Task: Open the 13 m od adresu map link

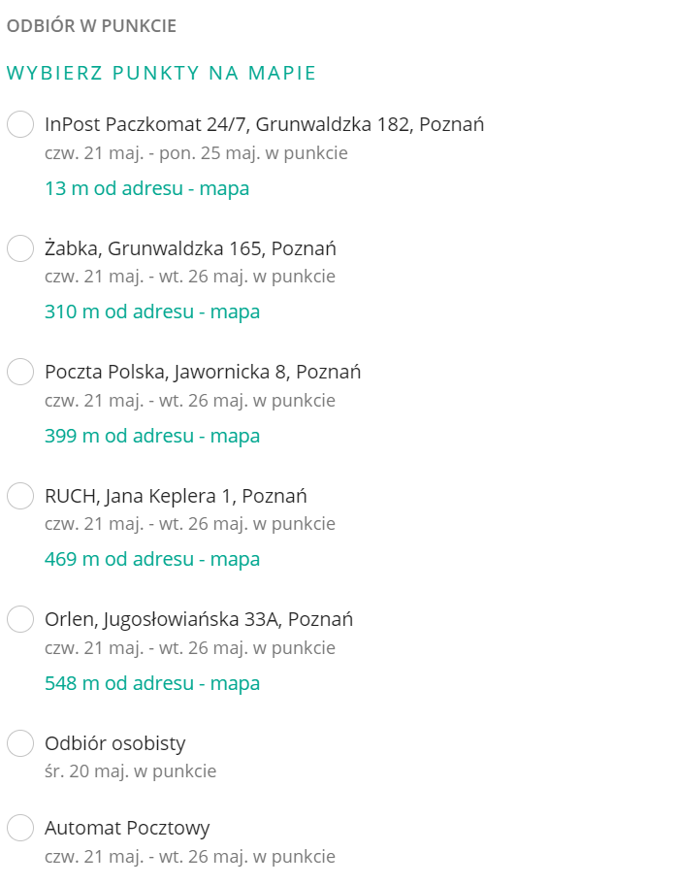Action: 146,188
